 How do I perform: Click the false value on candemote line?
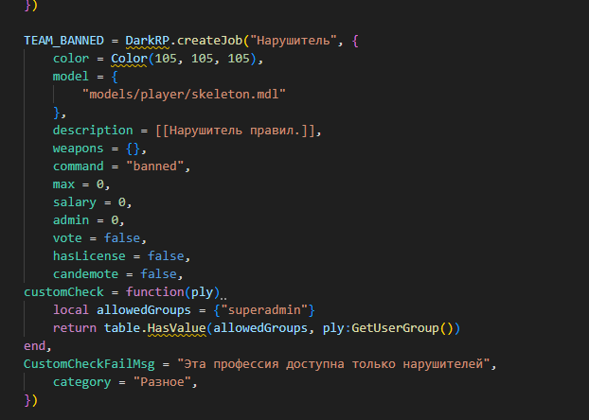158,274
